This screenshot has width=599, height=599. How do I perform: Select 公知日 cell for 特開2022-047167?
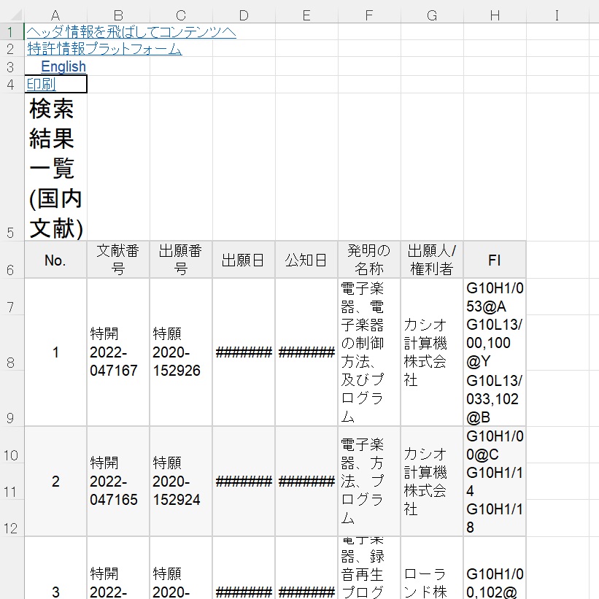click(306, 352)
